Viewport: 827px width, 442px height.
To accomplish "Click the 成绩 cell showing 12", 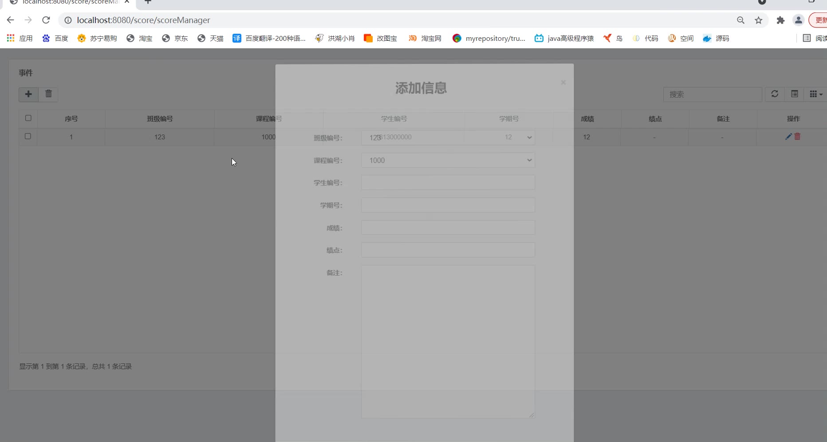I will pos(587,137).
